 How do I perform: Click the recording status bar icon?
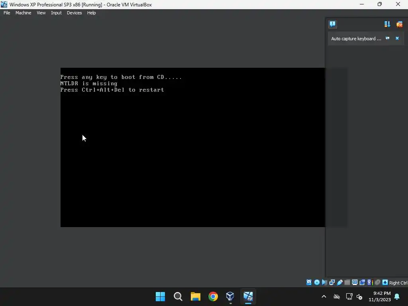point(362,282)
